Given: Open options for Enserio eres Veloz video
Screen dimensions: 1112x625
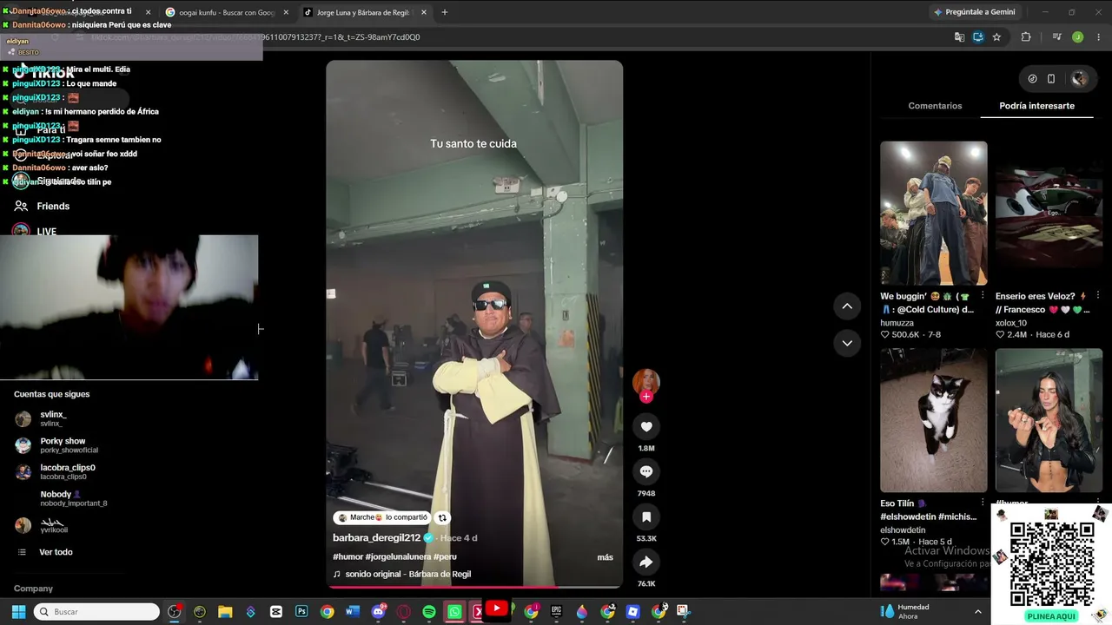Looking at the screenshot, I should click(1097, 296).
